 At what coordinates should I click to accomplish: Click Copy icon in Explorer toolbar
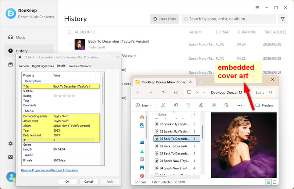tap(176, 105)
